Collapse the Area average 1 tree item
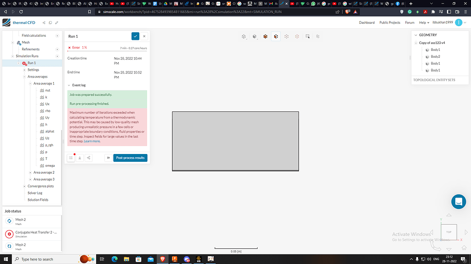Viewport: 471px width, 264px height. click(x=29, y=83)
